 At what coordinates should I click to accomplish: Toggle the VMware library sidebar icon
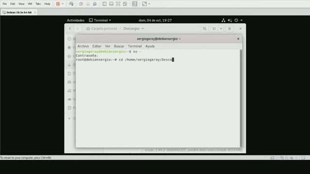(105, 4)
